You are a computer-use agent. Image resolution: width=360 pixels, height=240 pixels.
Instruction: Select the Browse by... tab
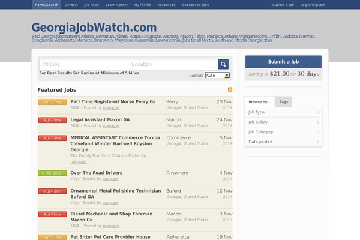click(x=259, y=102)
